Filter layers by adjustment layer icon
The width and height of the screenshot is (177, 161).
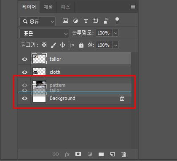(x=75, y=21)
